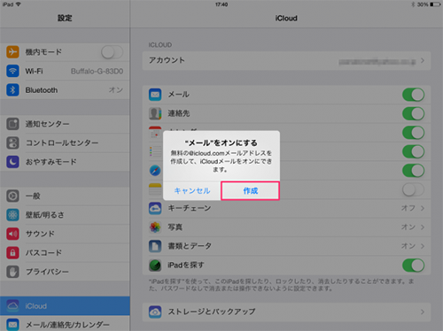Tap the 写真 photos flower icon
Image resolution: width=443 pixels, height=331 pixels.
coord(155,227)
